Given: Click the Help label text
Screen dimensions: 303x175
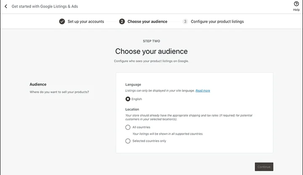Looking at the screenshot, I should click(296, 10).
